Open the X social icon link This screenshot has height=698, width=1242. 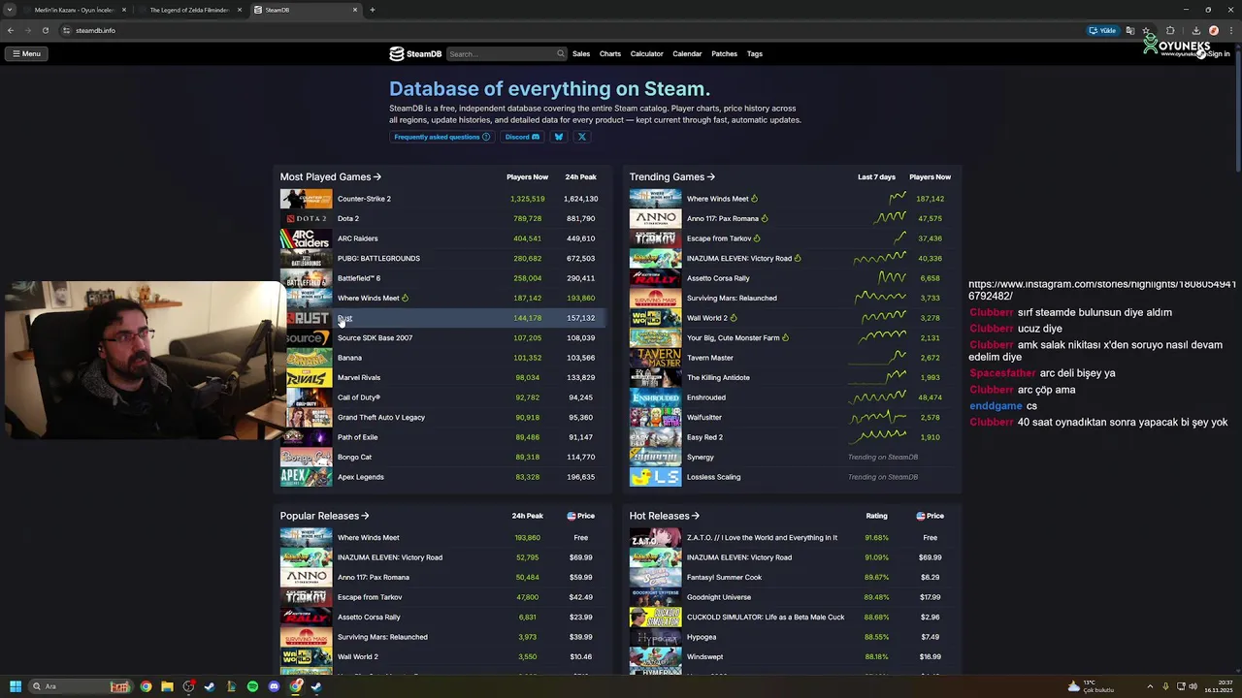pyautogui.click(x=581, y=137)
